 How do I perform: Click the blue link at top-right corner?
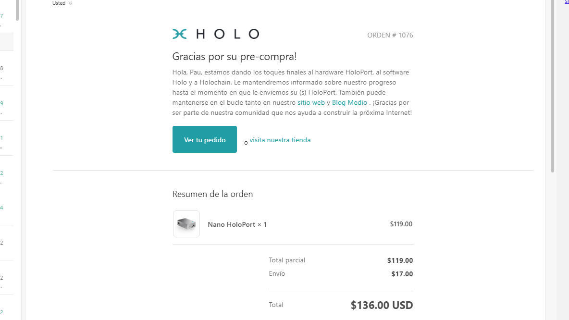(567, 2)
